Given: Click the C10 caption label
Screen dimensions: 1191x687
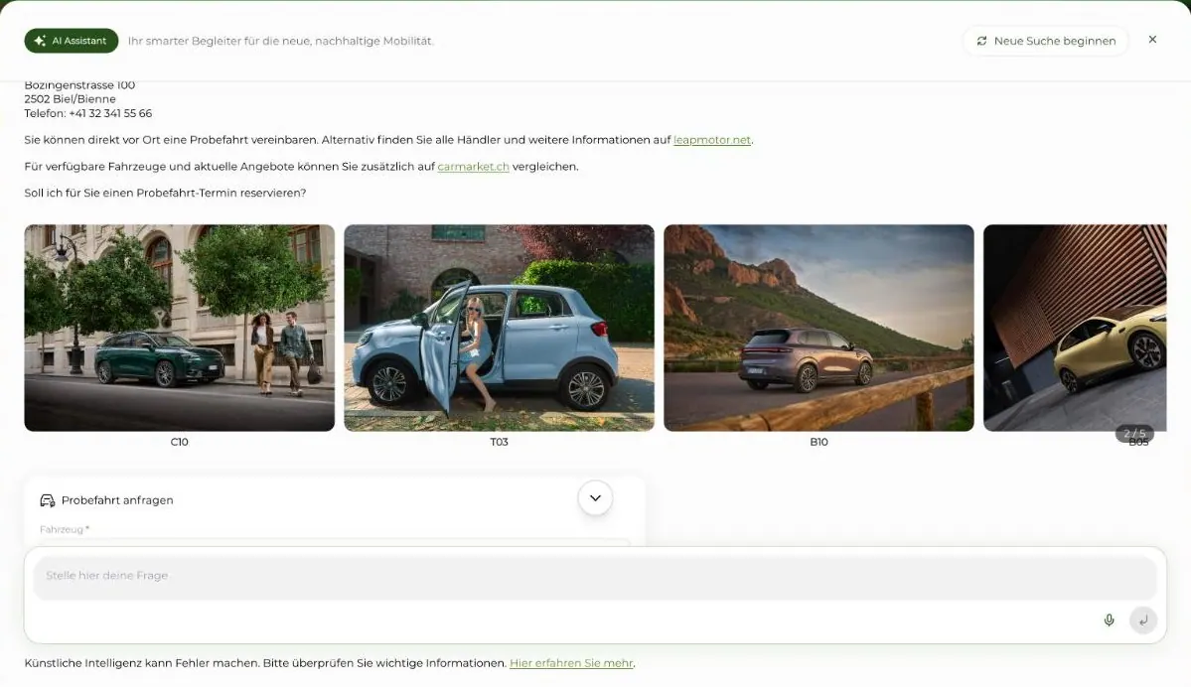Looking at the screenshot, I should (179, 442).
